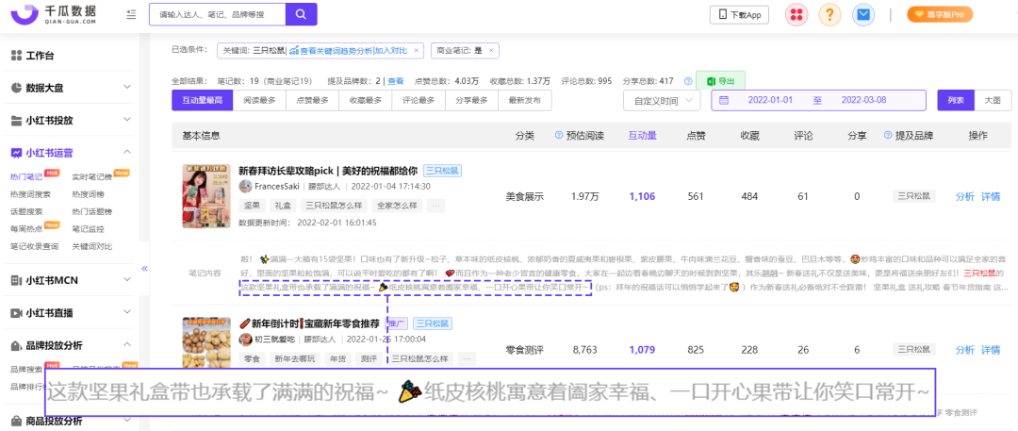Click the 下载App button

(x=740, y=14)
